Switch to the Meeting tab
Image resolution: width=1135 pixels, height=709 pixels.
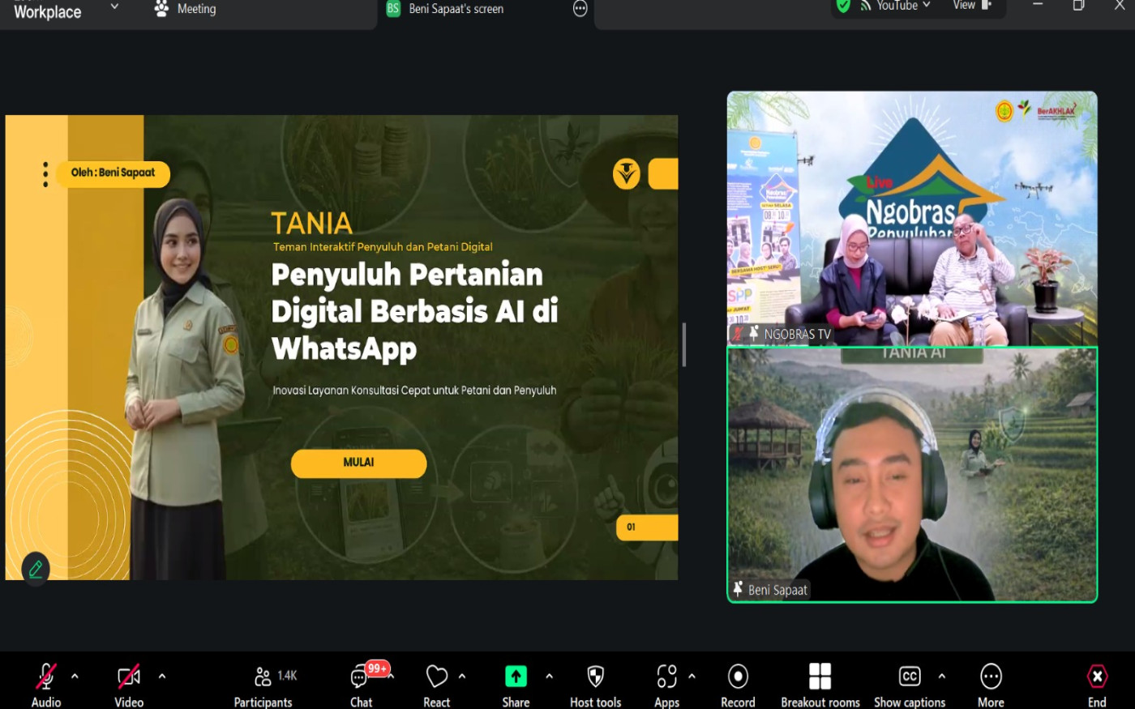[186, 10]
